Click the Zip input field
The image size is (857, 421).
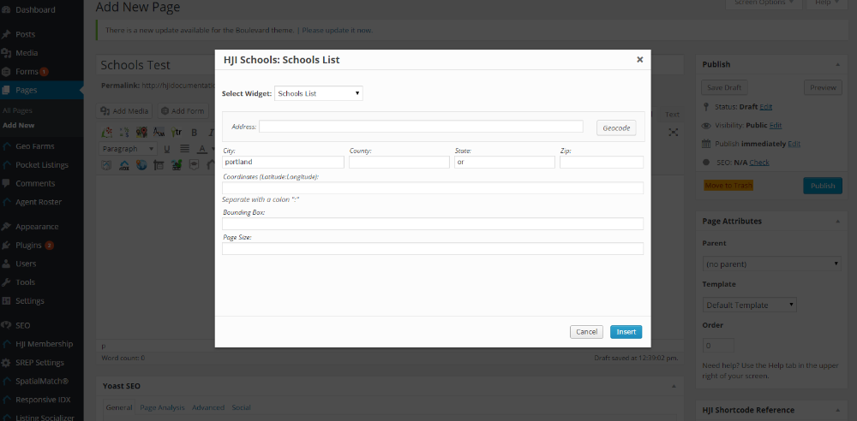(x=602, y=163)
